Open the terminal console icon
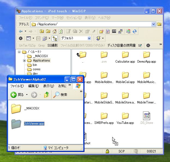This screenshot has width=170, height=162. click(x=114, y=31)
